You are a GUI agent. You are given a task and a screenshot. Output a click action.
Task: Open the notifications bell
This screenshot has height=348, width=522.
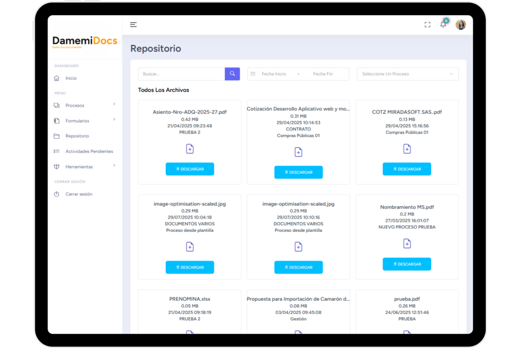[x=443, y=24]
